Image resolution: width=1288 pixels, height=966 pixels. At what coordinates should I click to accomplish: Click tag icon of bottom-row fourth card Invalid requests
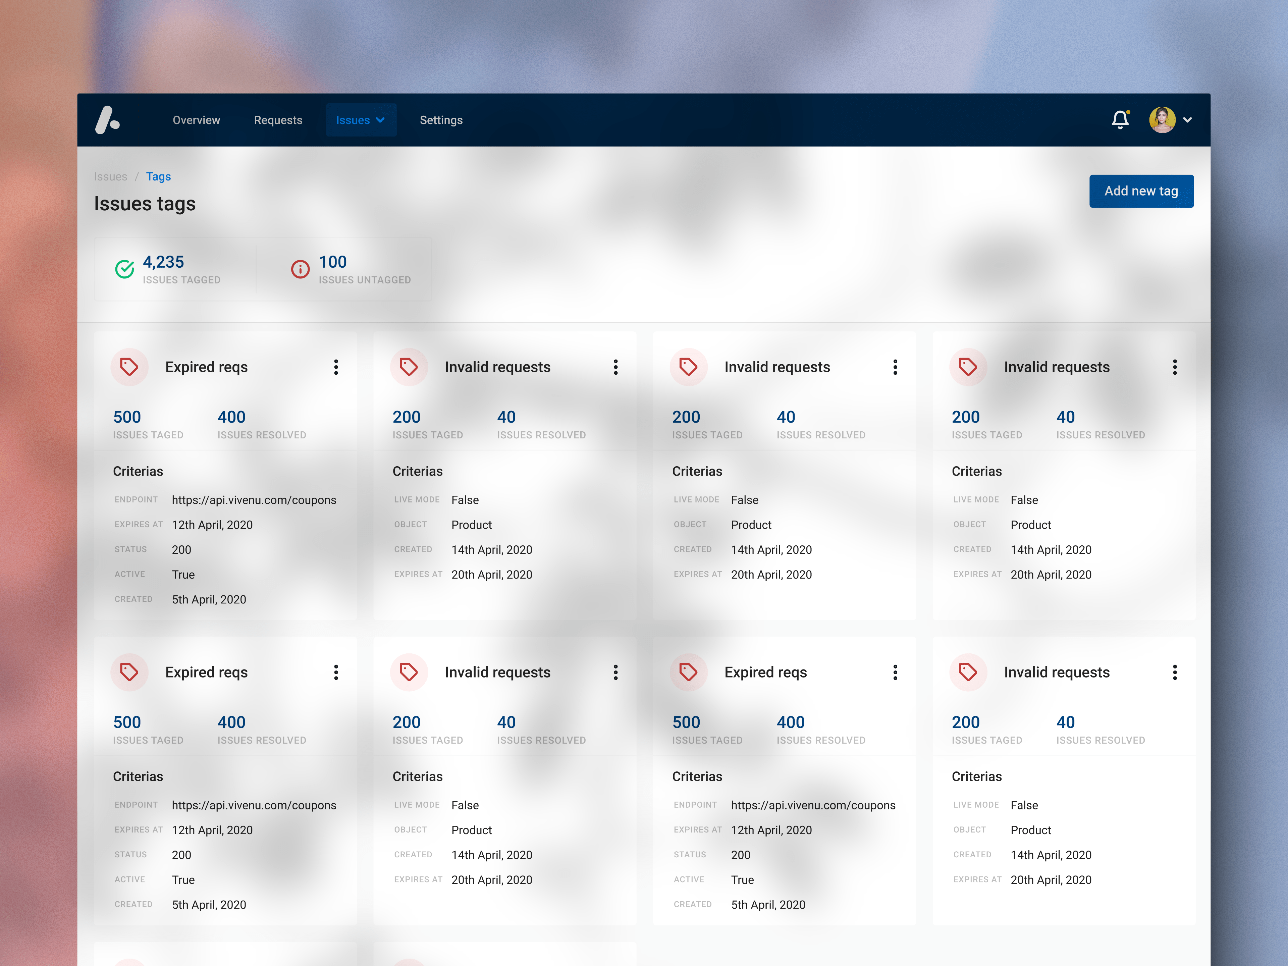point(968,672)
